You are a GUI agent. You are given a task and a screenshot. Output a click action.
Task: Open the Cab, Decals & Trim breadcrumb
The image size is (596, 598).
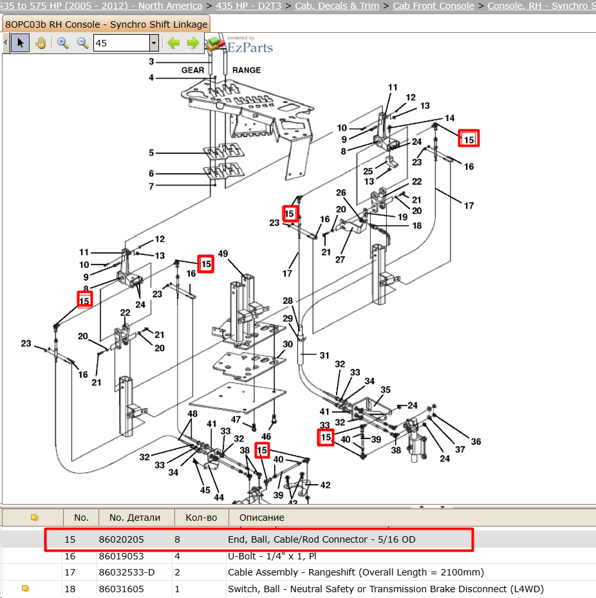point(337,6)
